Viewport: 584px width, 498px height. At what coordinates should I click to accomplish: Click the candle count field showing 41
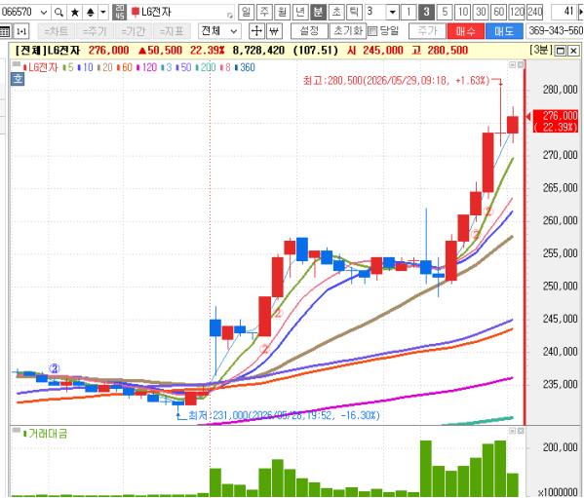(x=564, y=12)
